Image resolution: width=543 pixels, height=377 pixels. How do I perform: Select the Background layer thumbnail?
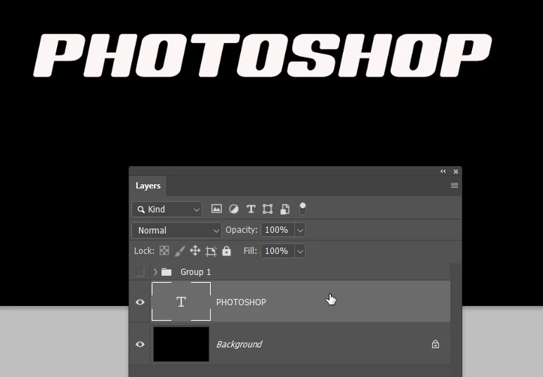pyautogui.click(x=181, y=344)
